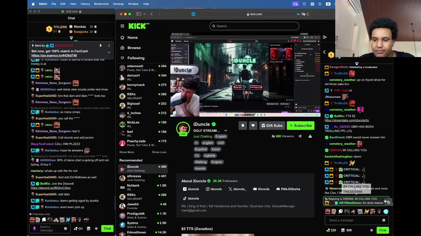Screen dimensions: 421x236
Task: Expand the stream title chevron
Action: click(x=226, y=131)
